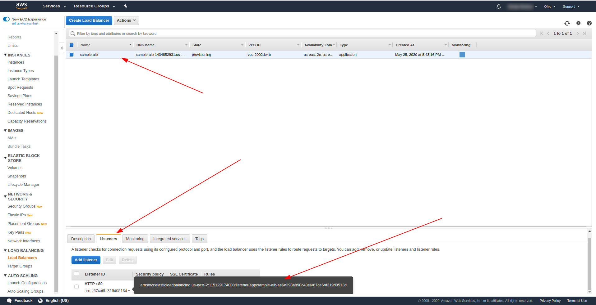The width and height of the screenshot is (596, 305).
Task: Open Volumes in sidebar
Action: (15, 168)
